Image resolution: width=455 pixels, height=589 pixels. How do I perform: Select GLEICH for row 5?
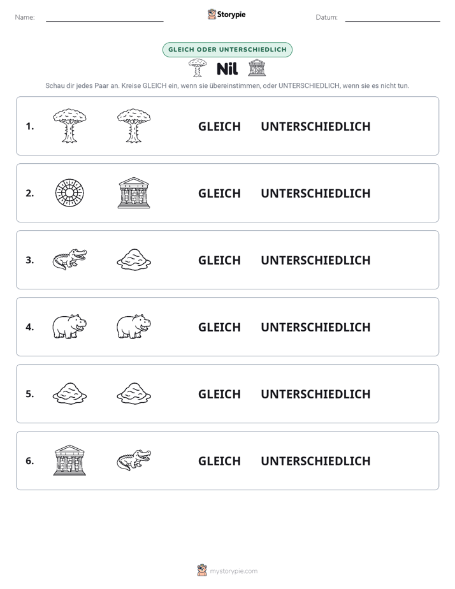[x=219, y=394]
